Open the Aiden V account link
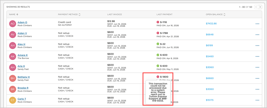267x108 pixels. pos(22,33)
